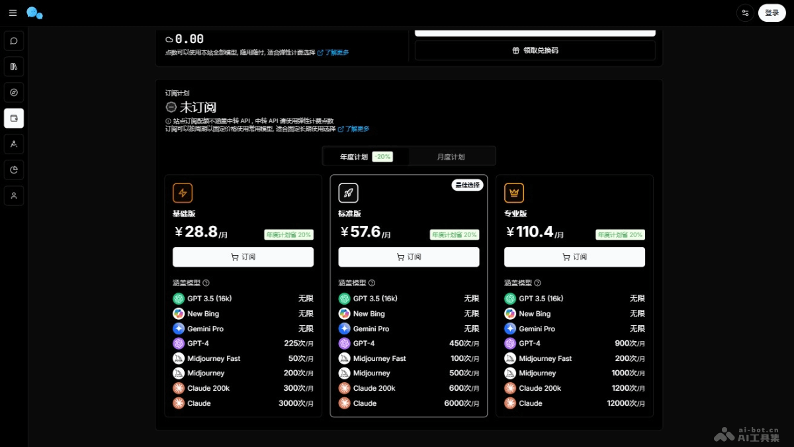Open the chat panel from the sidebar
Image resolution: width=794 pixels, height=447 pixels.
point(14,40)
